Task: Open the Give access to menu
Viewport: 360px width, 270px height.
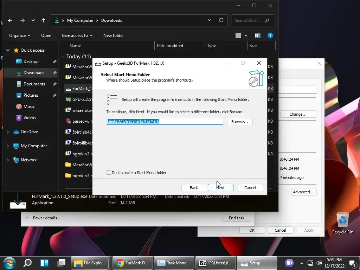Action: pos(77,36)
